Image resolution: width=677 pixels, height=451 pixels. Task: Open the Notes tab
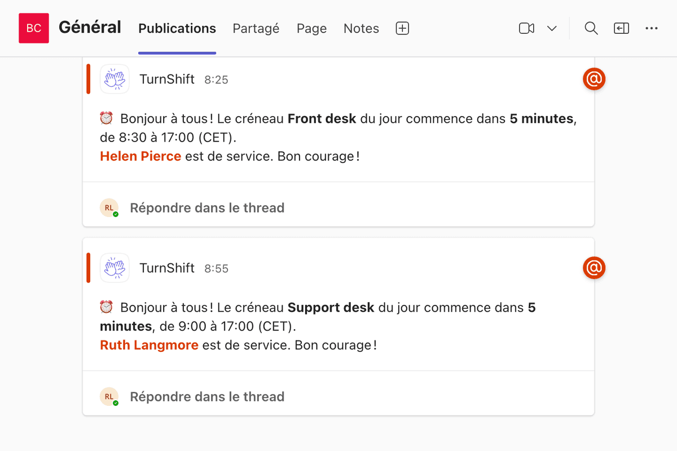click(361, 28)
